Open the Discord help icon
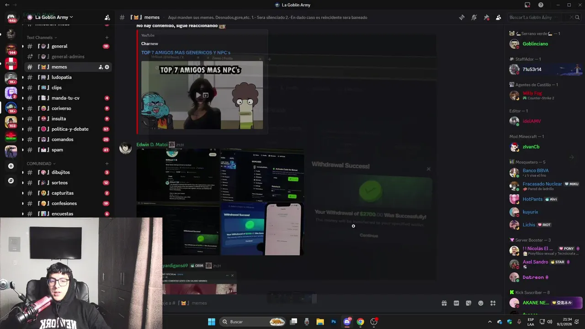Image resolution: width=585 pixels, height=329 pixels. point(541,5)
